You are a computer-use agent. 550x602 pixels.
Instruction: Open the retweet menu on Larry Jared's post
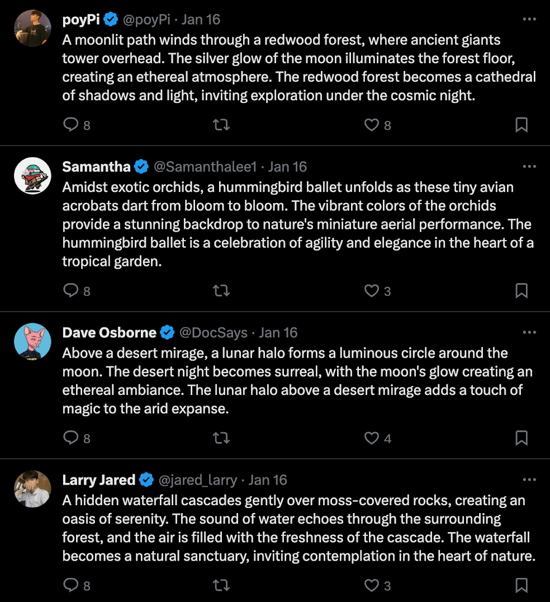click(x=221, y=585)
